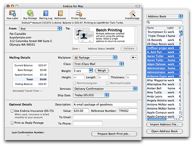The width and height of the screenshot is (195, 146).
Task: Click the batch printing contact cards image
Action: [84, 35]
